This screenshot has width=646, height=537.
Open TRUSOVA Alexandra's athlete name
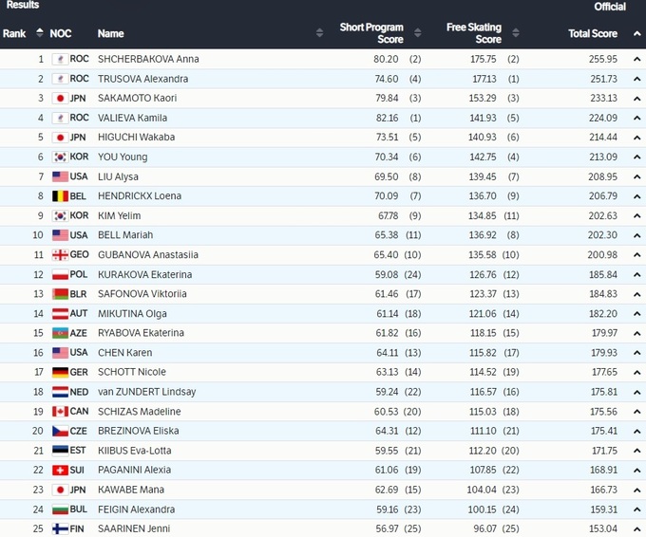142,79
